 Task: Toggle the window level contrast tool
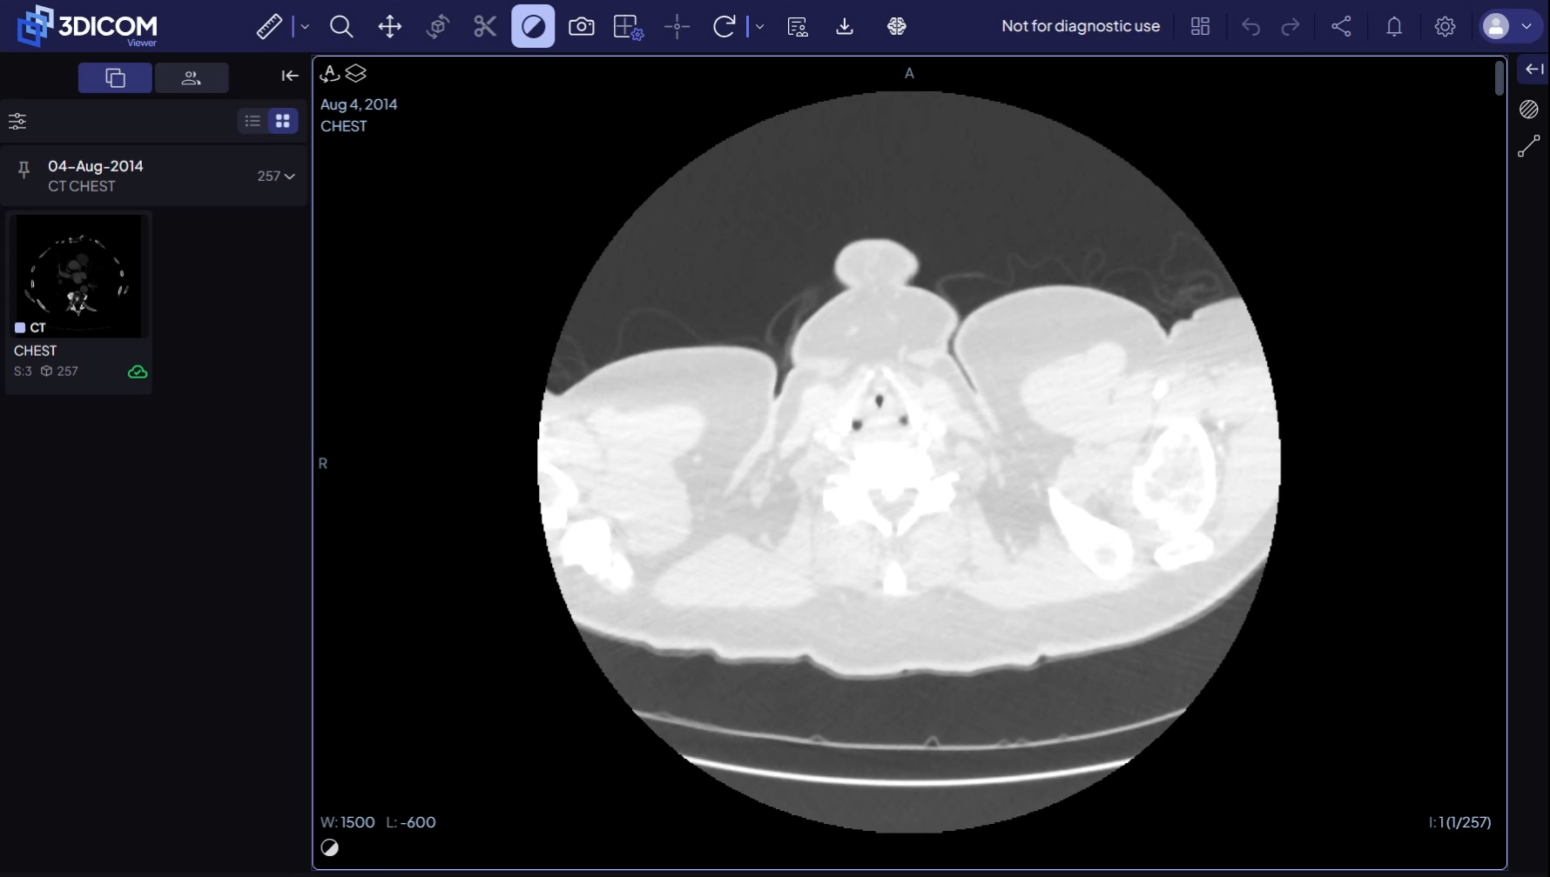coord(533,26)
